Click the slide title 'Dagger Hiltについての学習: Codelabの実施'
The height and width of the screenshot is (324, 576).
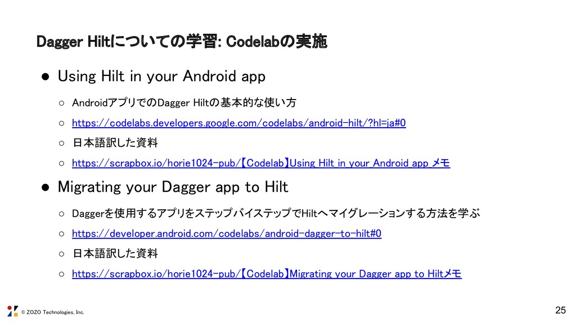click(x=182, y=41)
